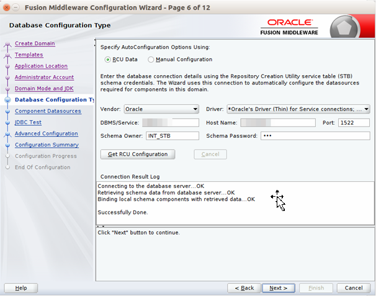Click the Application Location step bullet

(7, 66)
